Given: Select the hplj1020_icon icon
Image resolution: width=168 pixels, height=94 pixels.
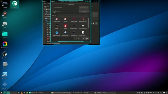Looking at the screenshot, I should tap(83, 27).
